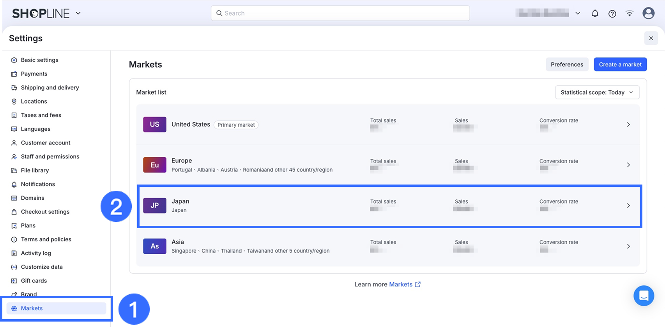This screenshot has height=327, width=665.
Task: Expand the Statistical scope Today dropdown
Action: click(x=597, y=92)
